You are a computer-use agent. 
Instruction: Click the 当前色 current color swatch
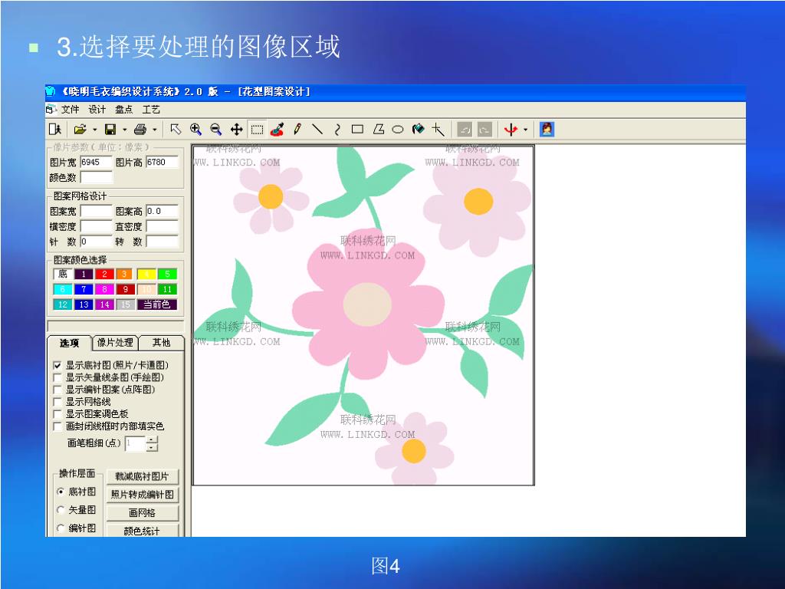156,304
